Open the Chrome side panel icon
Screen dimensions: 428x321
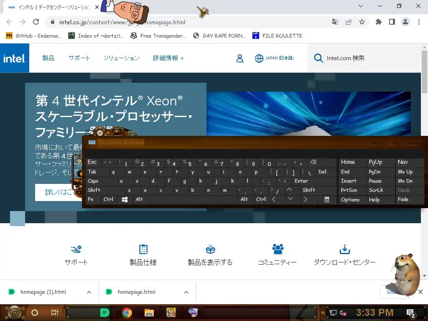(392, 22)
